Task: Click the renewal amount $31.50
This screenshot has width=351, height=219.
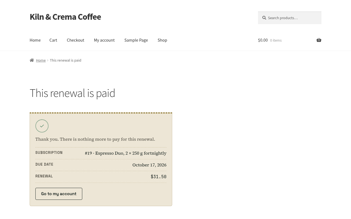Action: coord(158,177)
